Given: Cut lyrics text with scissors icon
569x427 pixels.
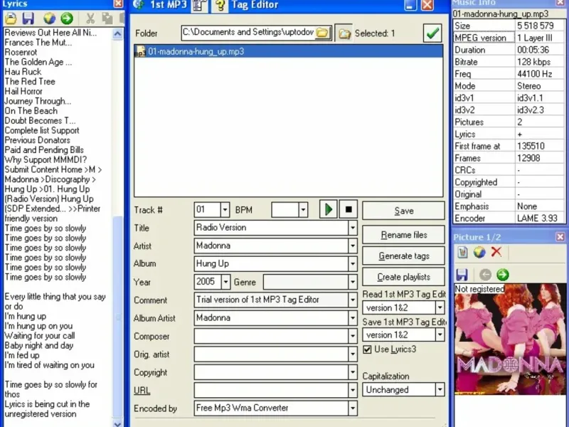Looking at the screenshot, I should pyautogui.click(x=90, y=19).
